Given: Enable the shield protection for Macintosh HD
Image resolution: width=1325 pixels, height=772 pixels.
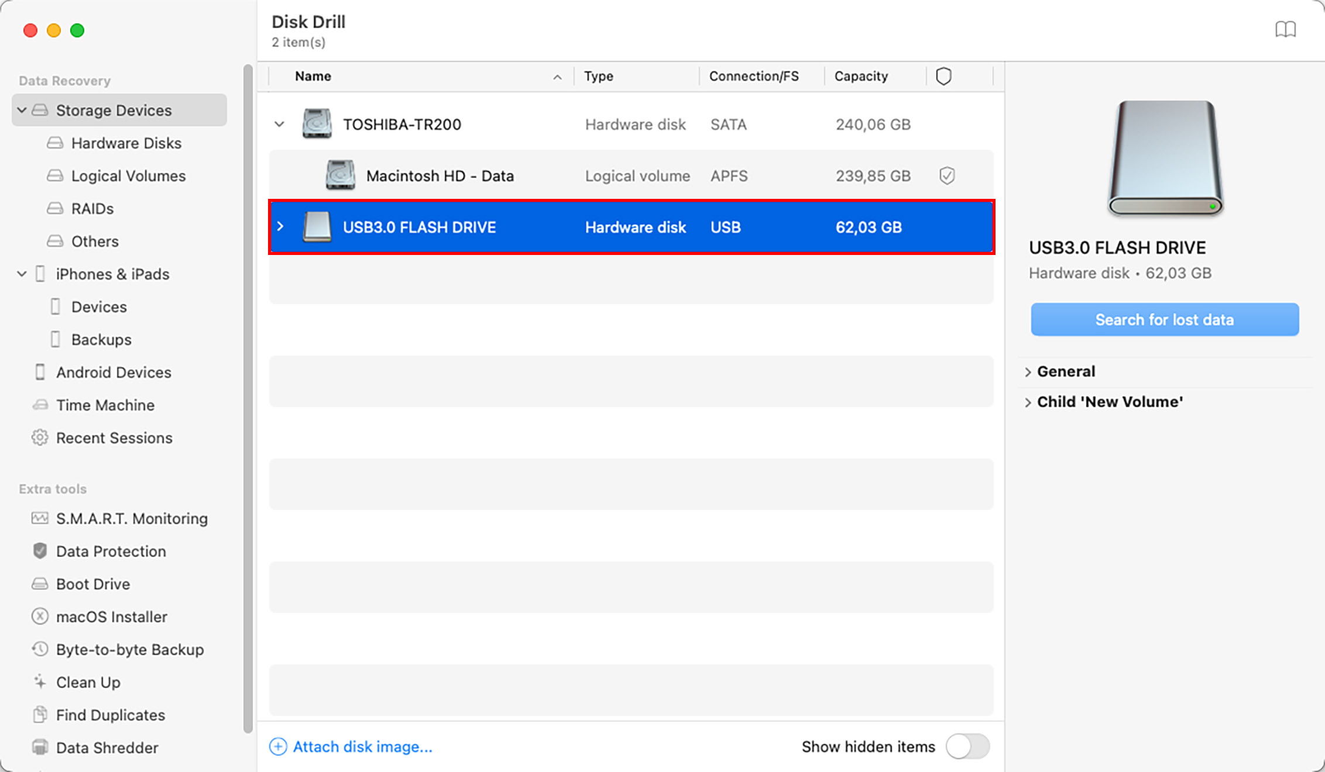Looking at the screenshot, I should coord(946,175).
